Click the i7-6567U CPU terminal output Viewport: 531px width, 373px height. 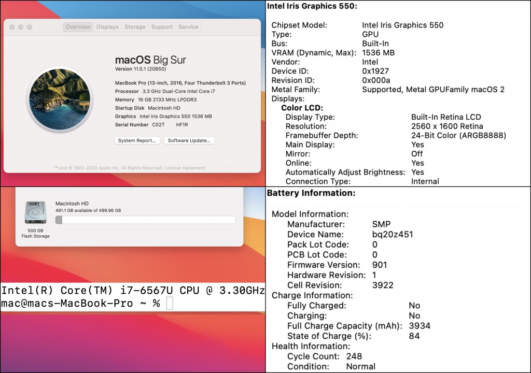point(133,291)
